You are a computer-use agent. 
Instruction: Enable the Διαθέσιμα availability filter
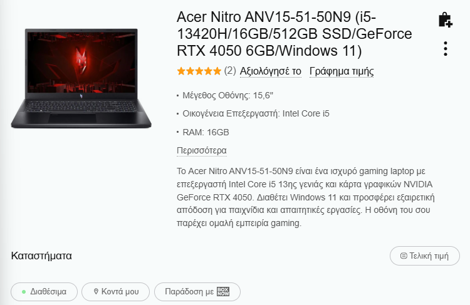coord(44,292)
